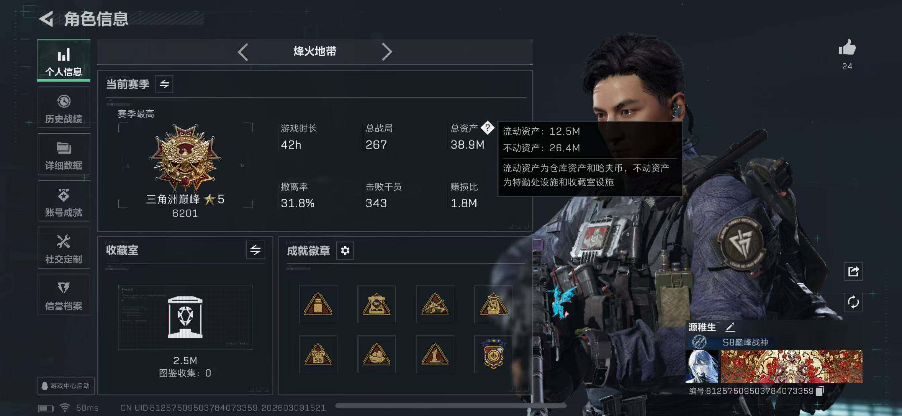Image resolution: width=902 pixels, height=416 pixels.
Task: Edit the nickname 源稚生 with the pencil icon
Action: coord(731,327)
